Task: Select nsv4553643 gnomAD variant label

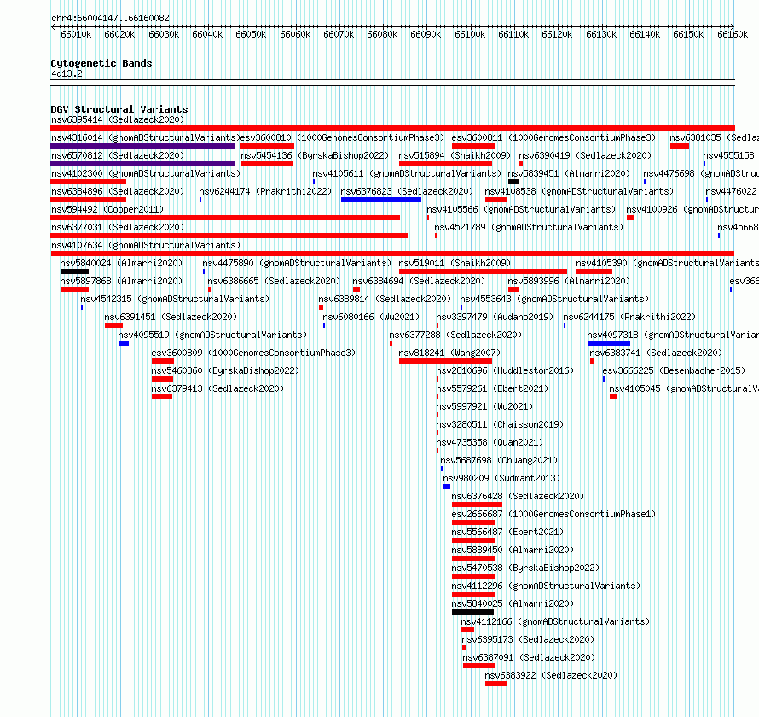Action: point(554,299)
